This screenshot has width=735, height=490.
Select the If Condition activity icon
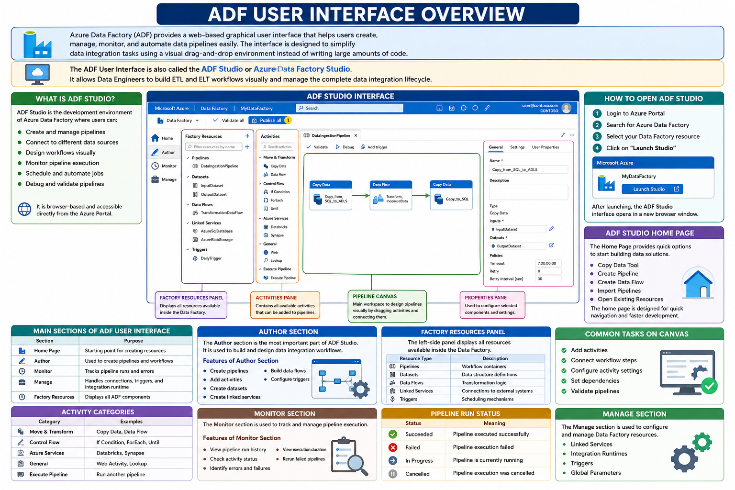coord(266,192)
